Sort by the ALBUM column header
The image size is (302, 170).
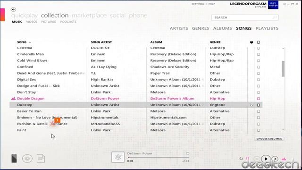[156, 42]
